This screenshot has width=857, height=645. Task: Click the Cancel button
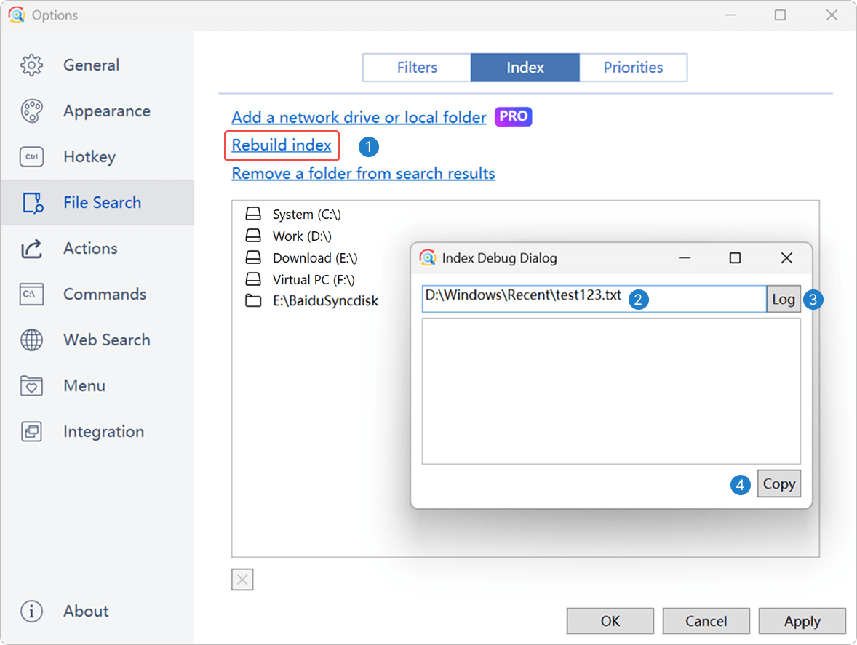point(706,621)
